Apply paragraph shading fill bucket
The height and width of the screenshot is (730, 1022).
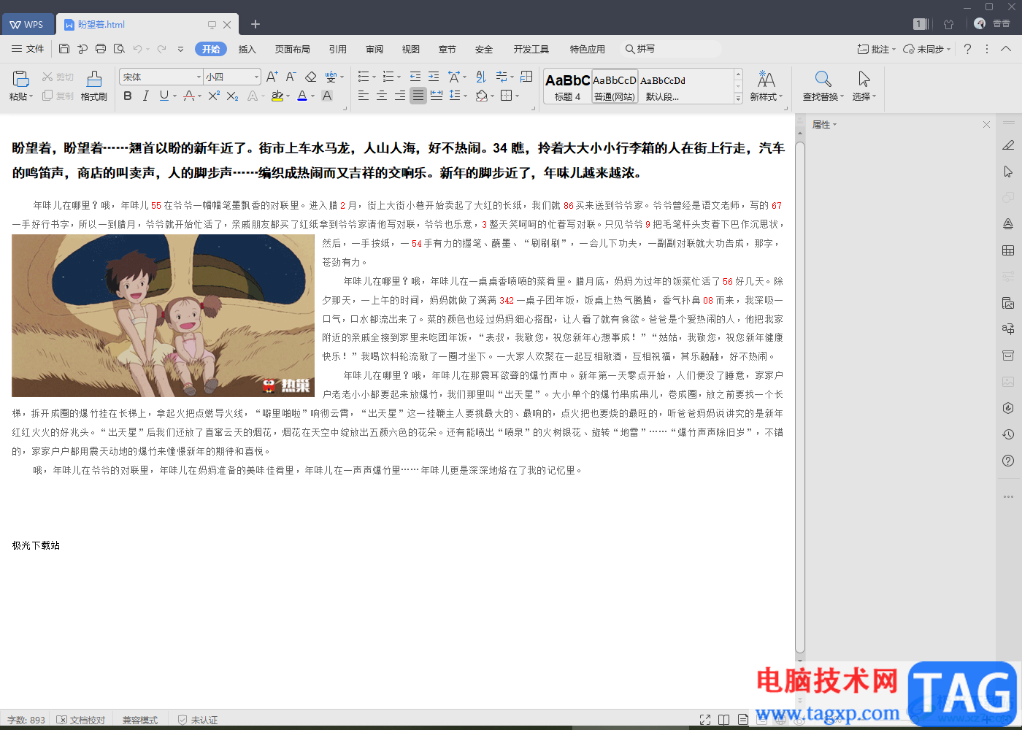(481, 96)
